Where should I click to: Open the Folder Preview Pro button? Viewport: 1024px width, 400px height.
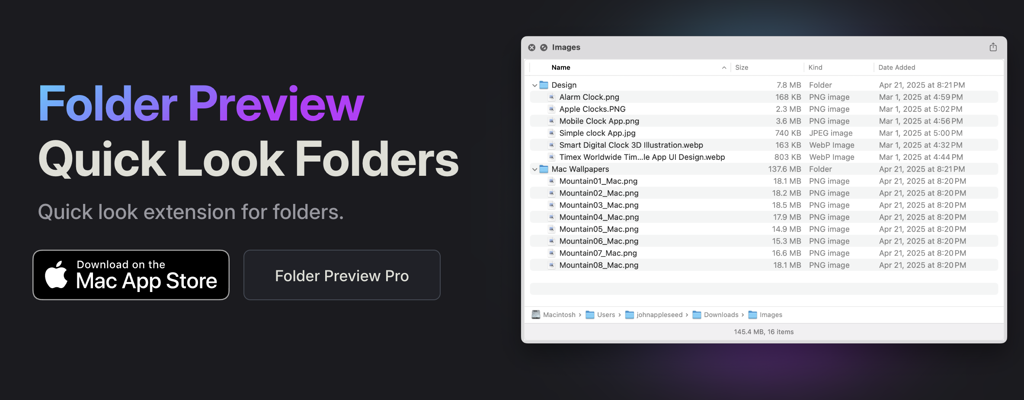[x=342, y=275]
